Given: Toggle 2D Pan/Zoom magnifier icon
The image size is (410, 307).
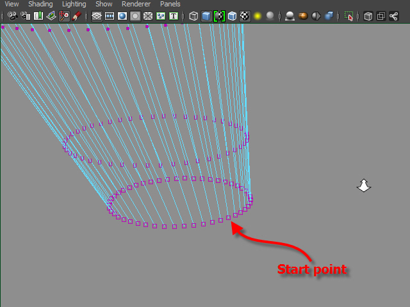Looking at the screenshot, I should tap(64, 16).
